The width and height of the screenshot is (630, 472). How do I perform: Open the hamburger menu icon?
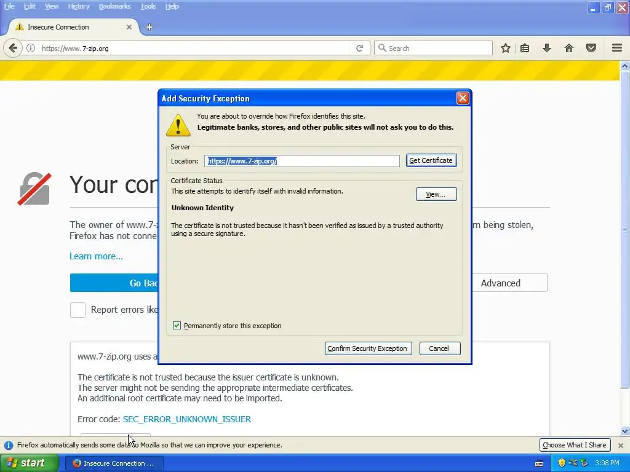(x=617, y=48)
